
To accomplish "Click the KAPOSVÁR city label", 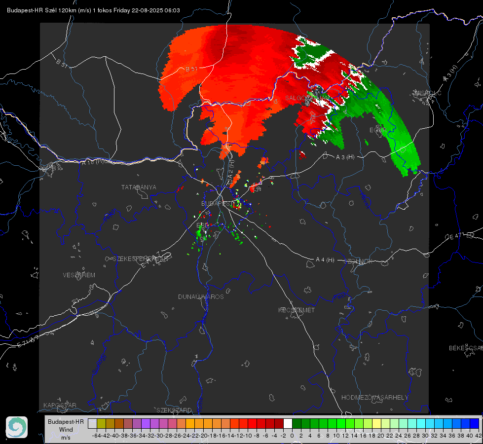I will point(60,405).
